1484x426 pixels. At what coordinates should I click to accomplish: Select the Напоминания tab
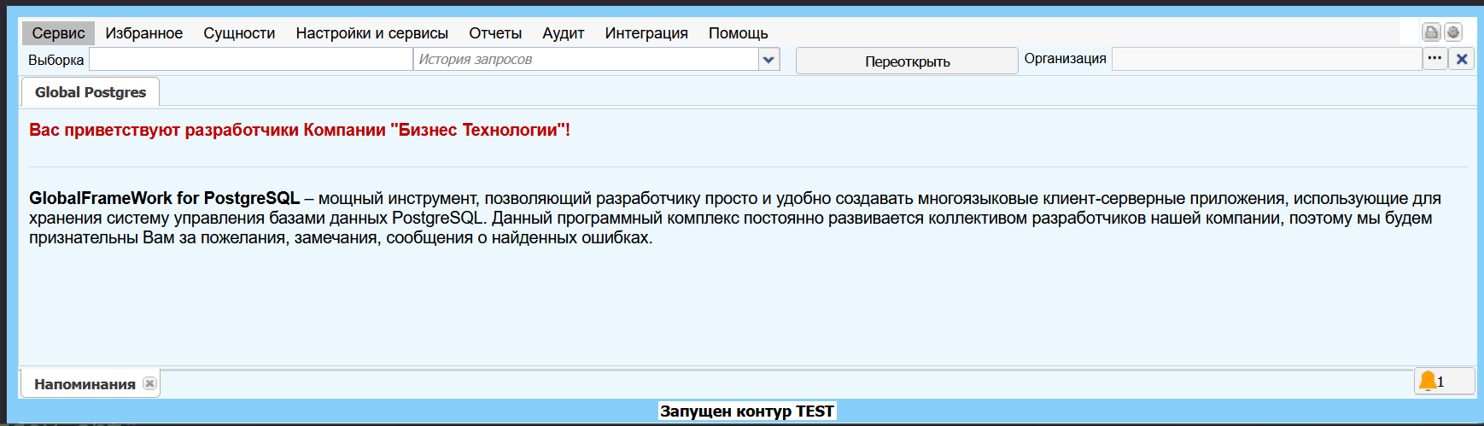click(85, 384)
